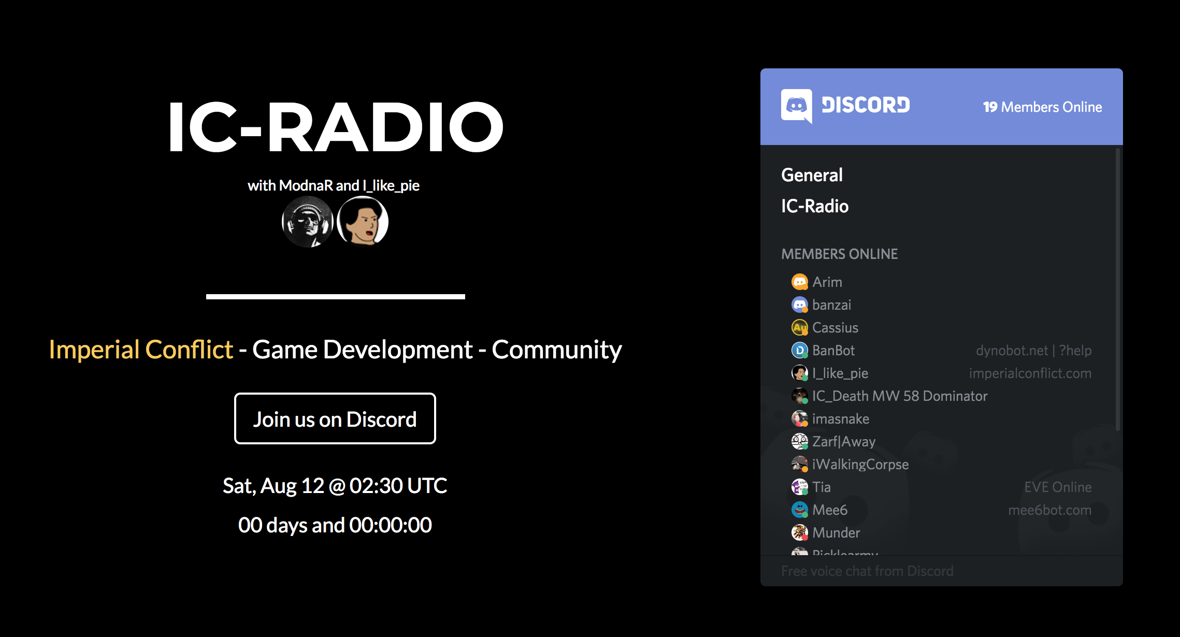1180x637 pixels.
Task: Click the Discord logo icon in the widget header
Action: pos(796,106)
